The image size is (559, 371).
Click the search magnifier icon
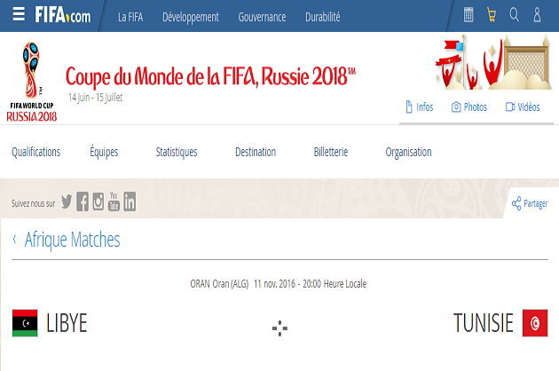point(514,14)
